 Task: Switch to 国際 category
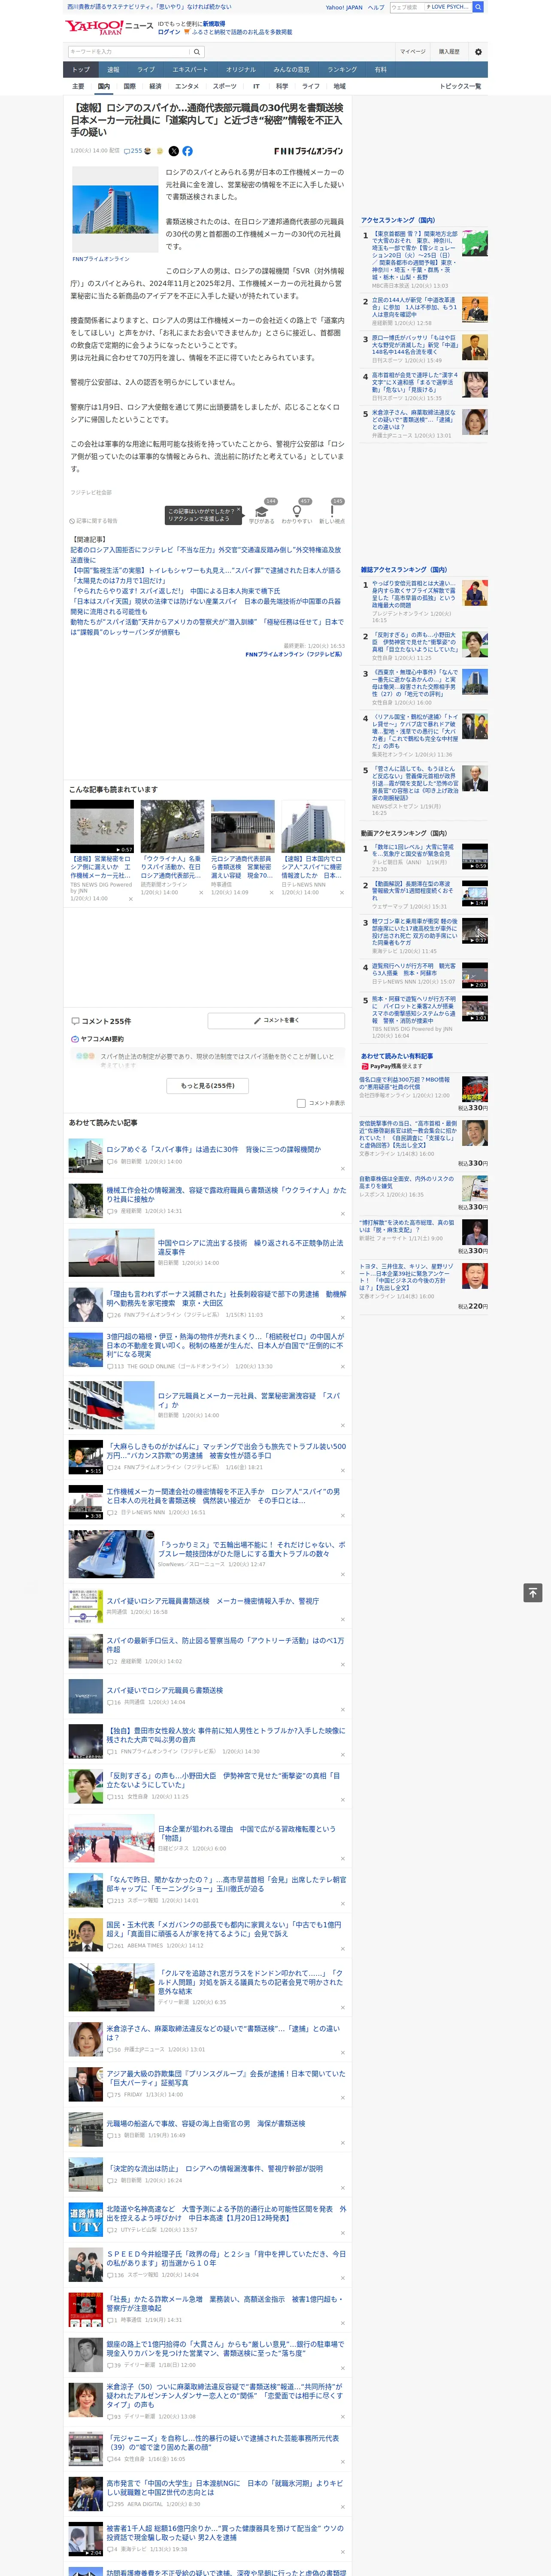pos(129,86)
